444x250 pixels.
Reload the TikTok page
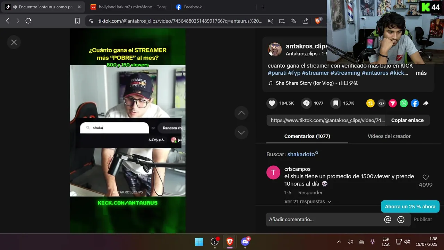pyautogui.click(x=28, y=21)
